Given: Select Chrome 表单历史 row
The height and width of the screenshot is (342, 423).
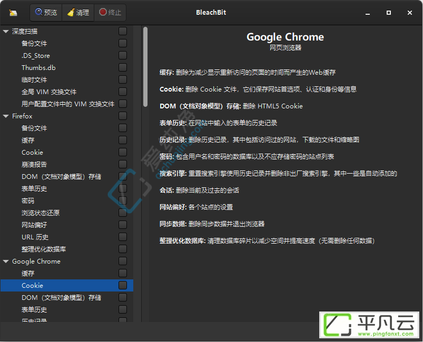Looking at the screenshot, I should [x=66, y=310].
